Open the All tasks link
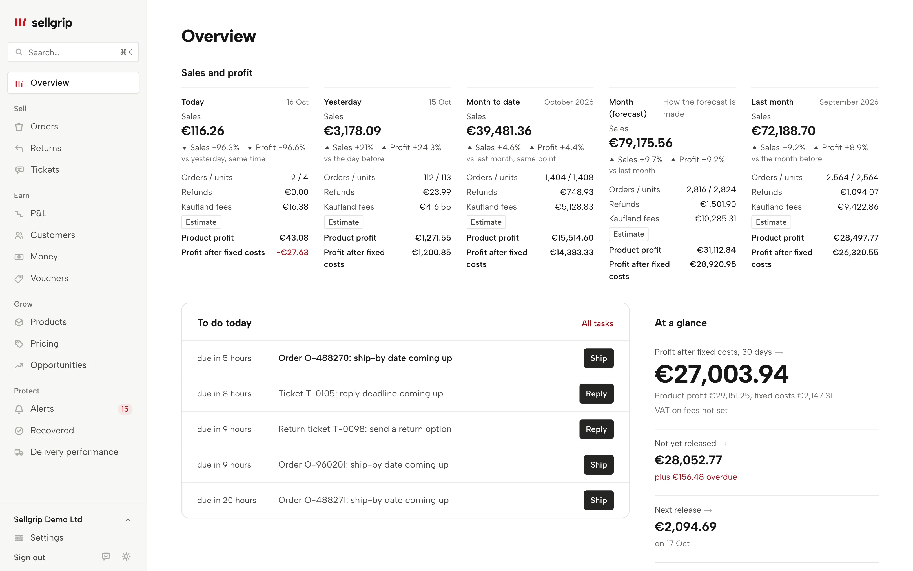 [x=597, y=323]
